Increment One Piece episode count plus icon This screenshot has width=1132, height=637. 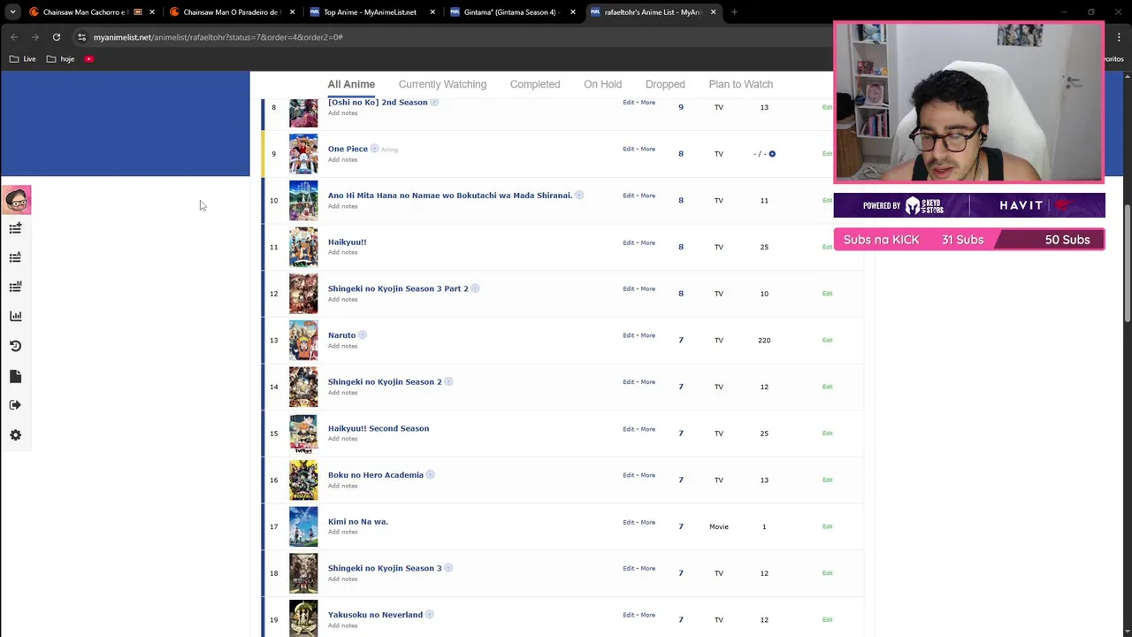coord(772,154)
